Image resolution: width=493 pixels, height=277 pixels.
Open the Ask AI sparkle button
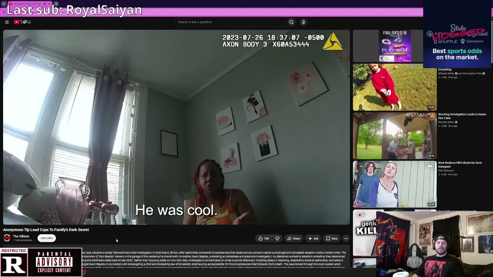coord(313,239)
